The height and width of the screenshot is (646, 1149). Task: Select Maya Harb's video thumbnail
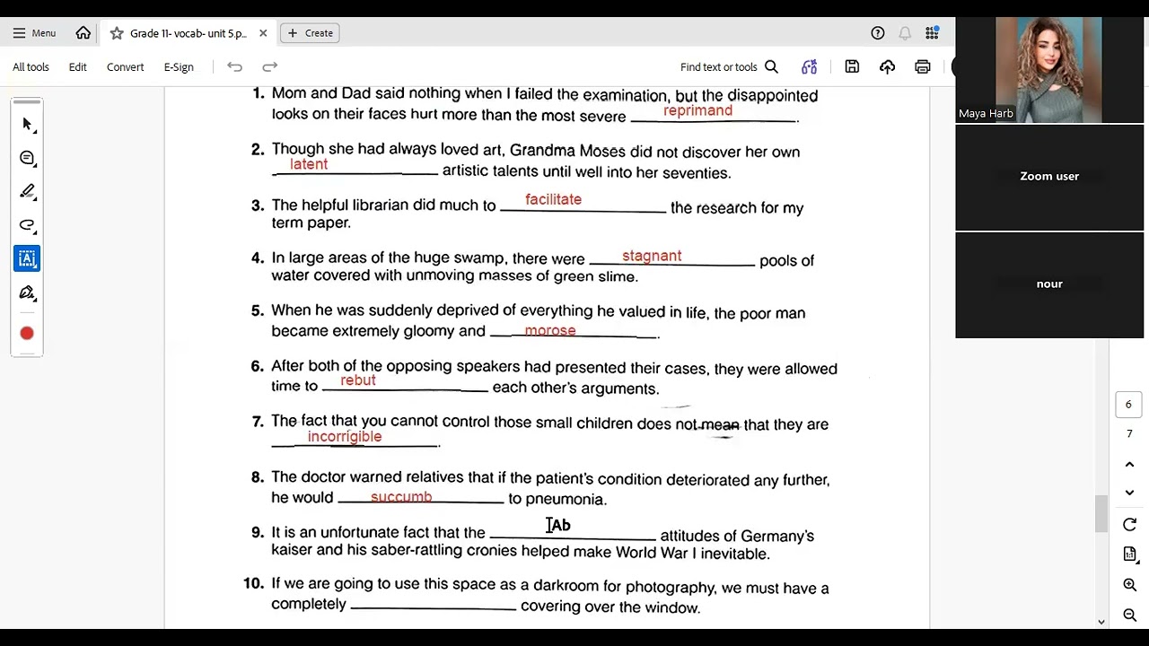tap(1049, 70)
